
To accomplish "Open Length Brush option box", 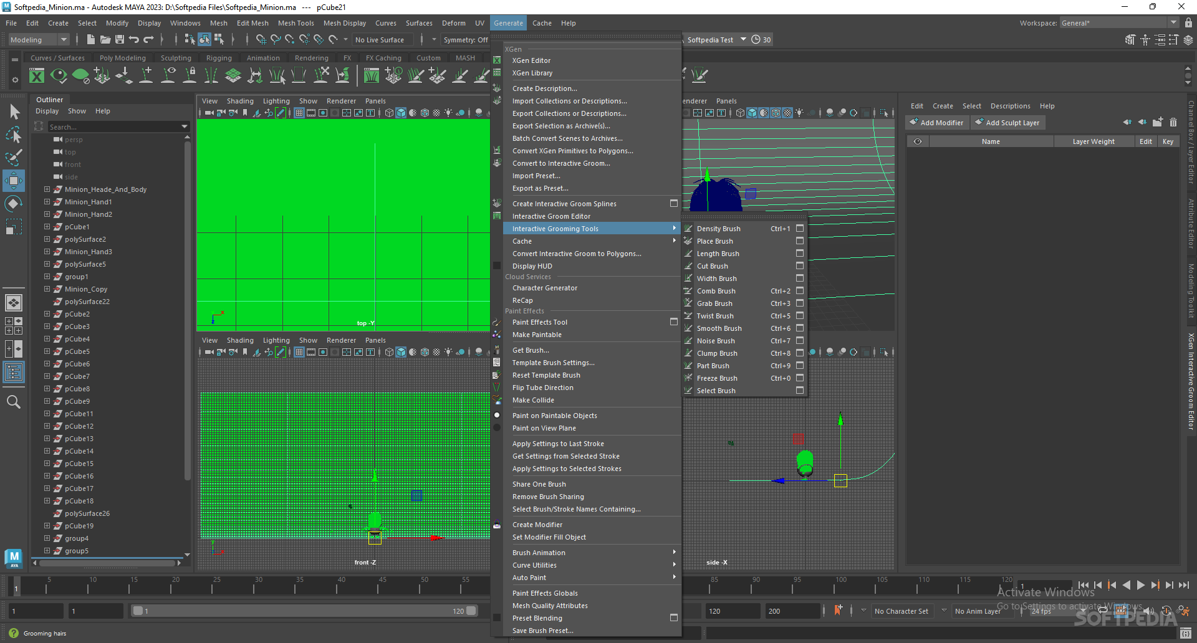I will 800,254.
